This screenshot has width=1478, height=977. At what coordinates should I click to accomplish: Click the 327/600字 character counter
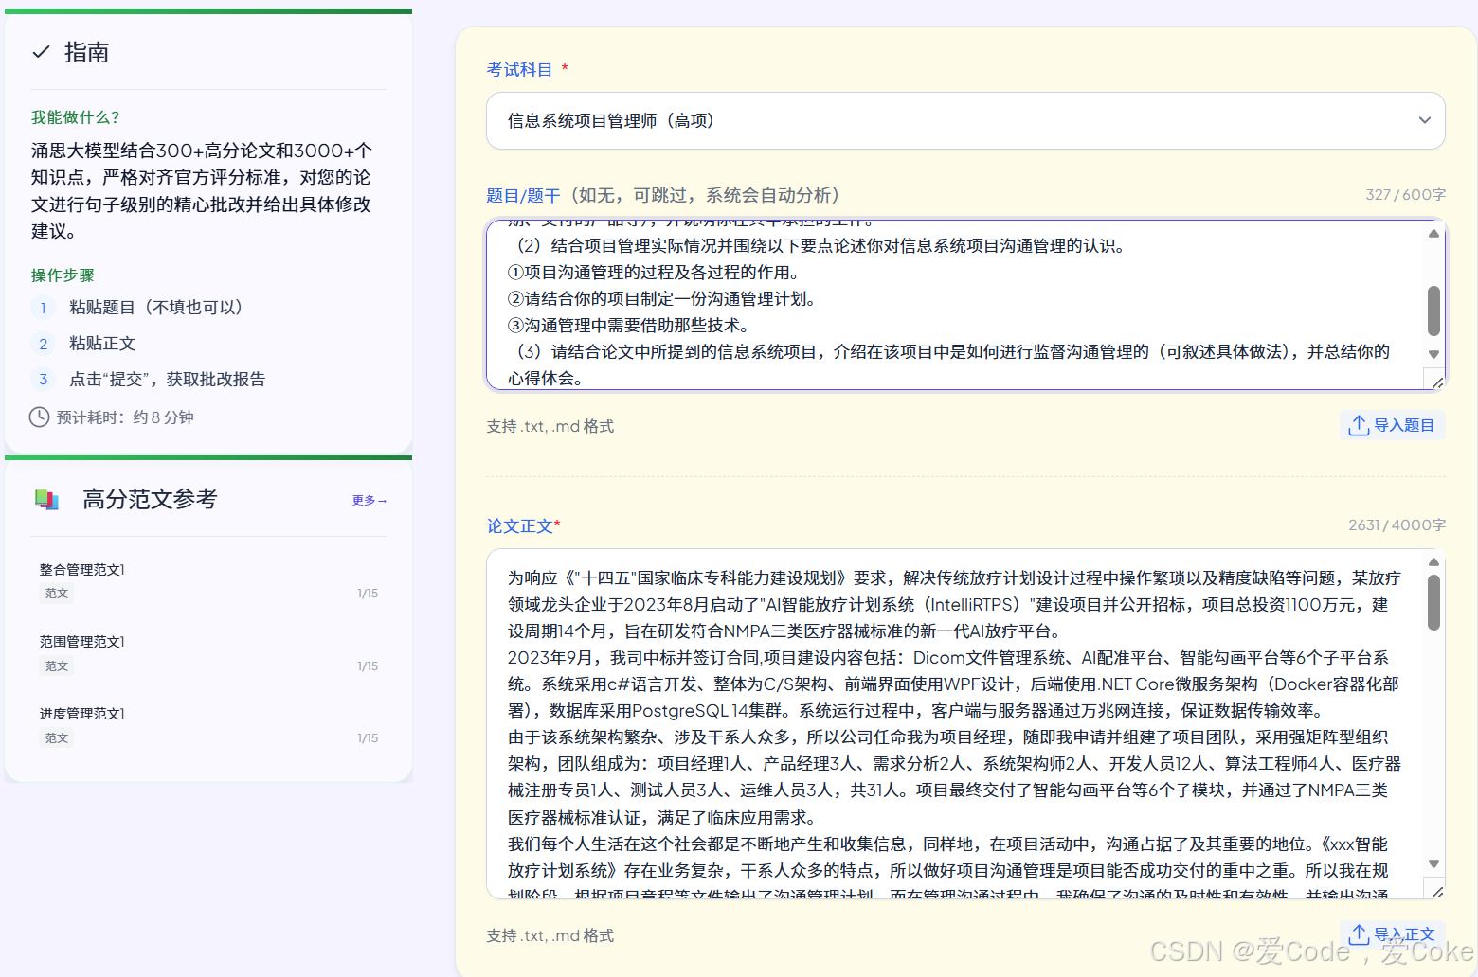pyautogui.click(x=1405, y=195)
